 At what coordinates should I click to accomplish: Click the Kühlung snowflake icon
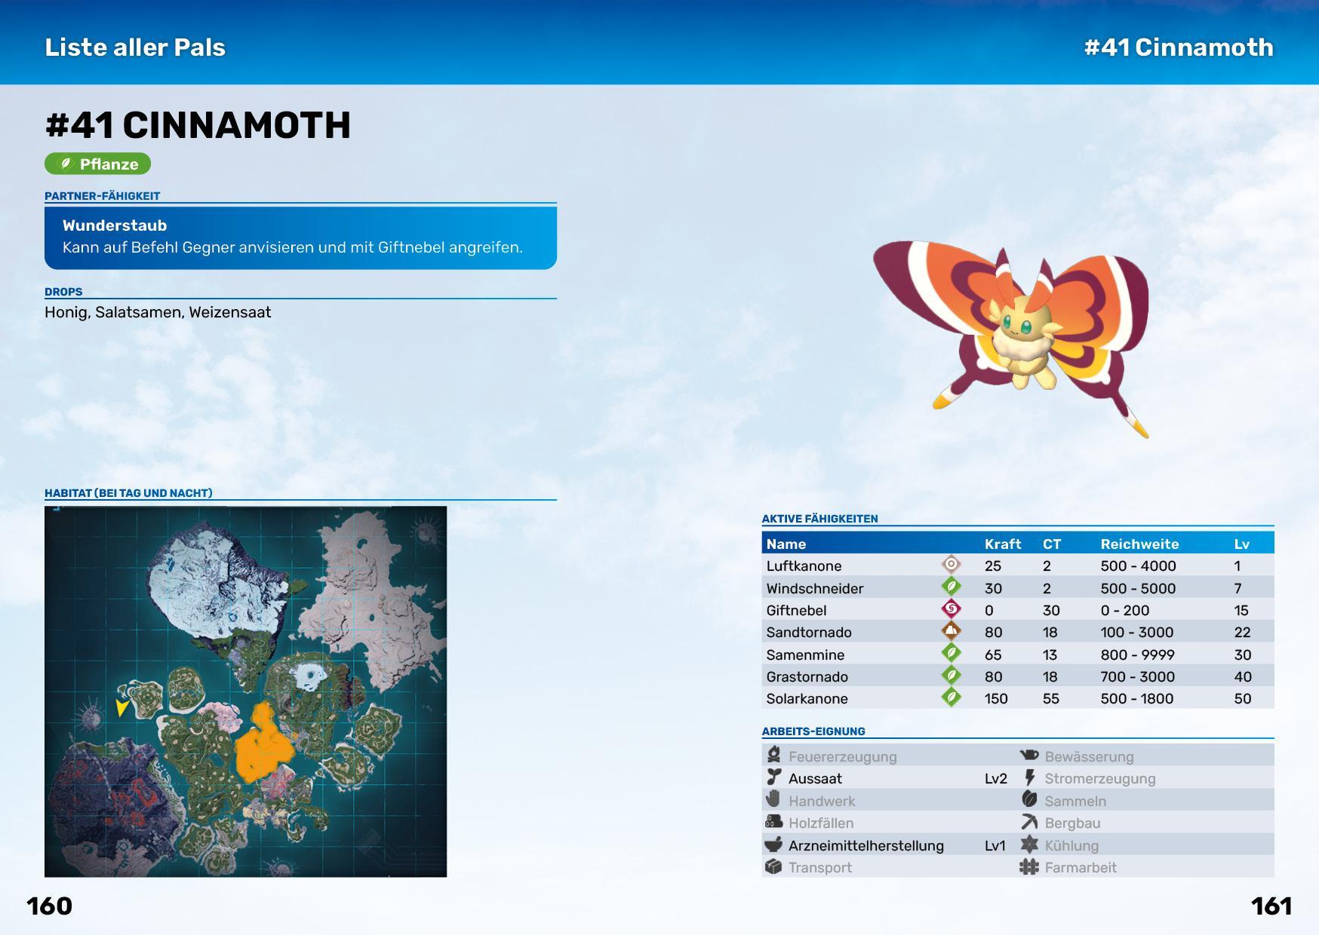click(1029, 845)
